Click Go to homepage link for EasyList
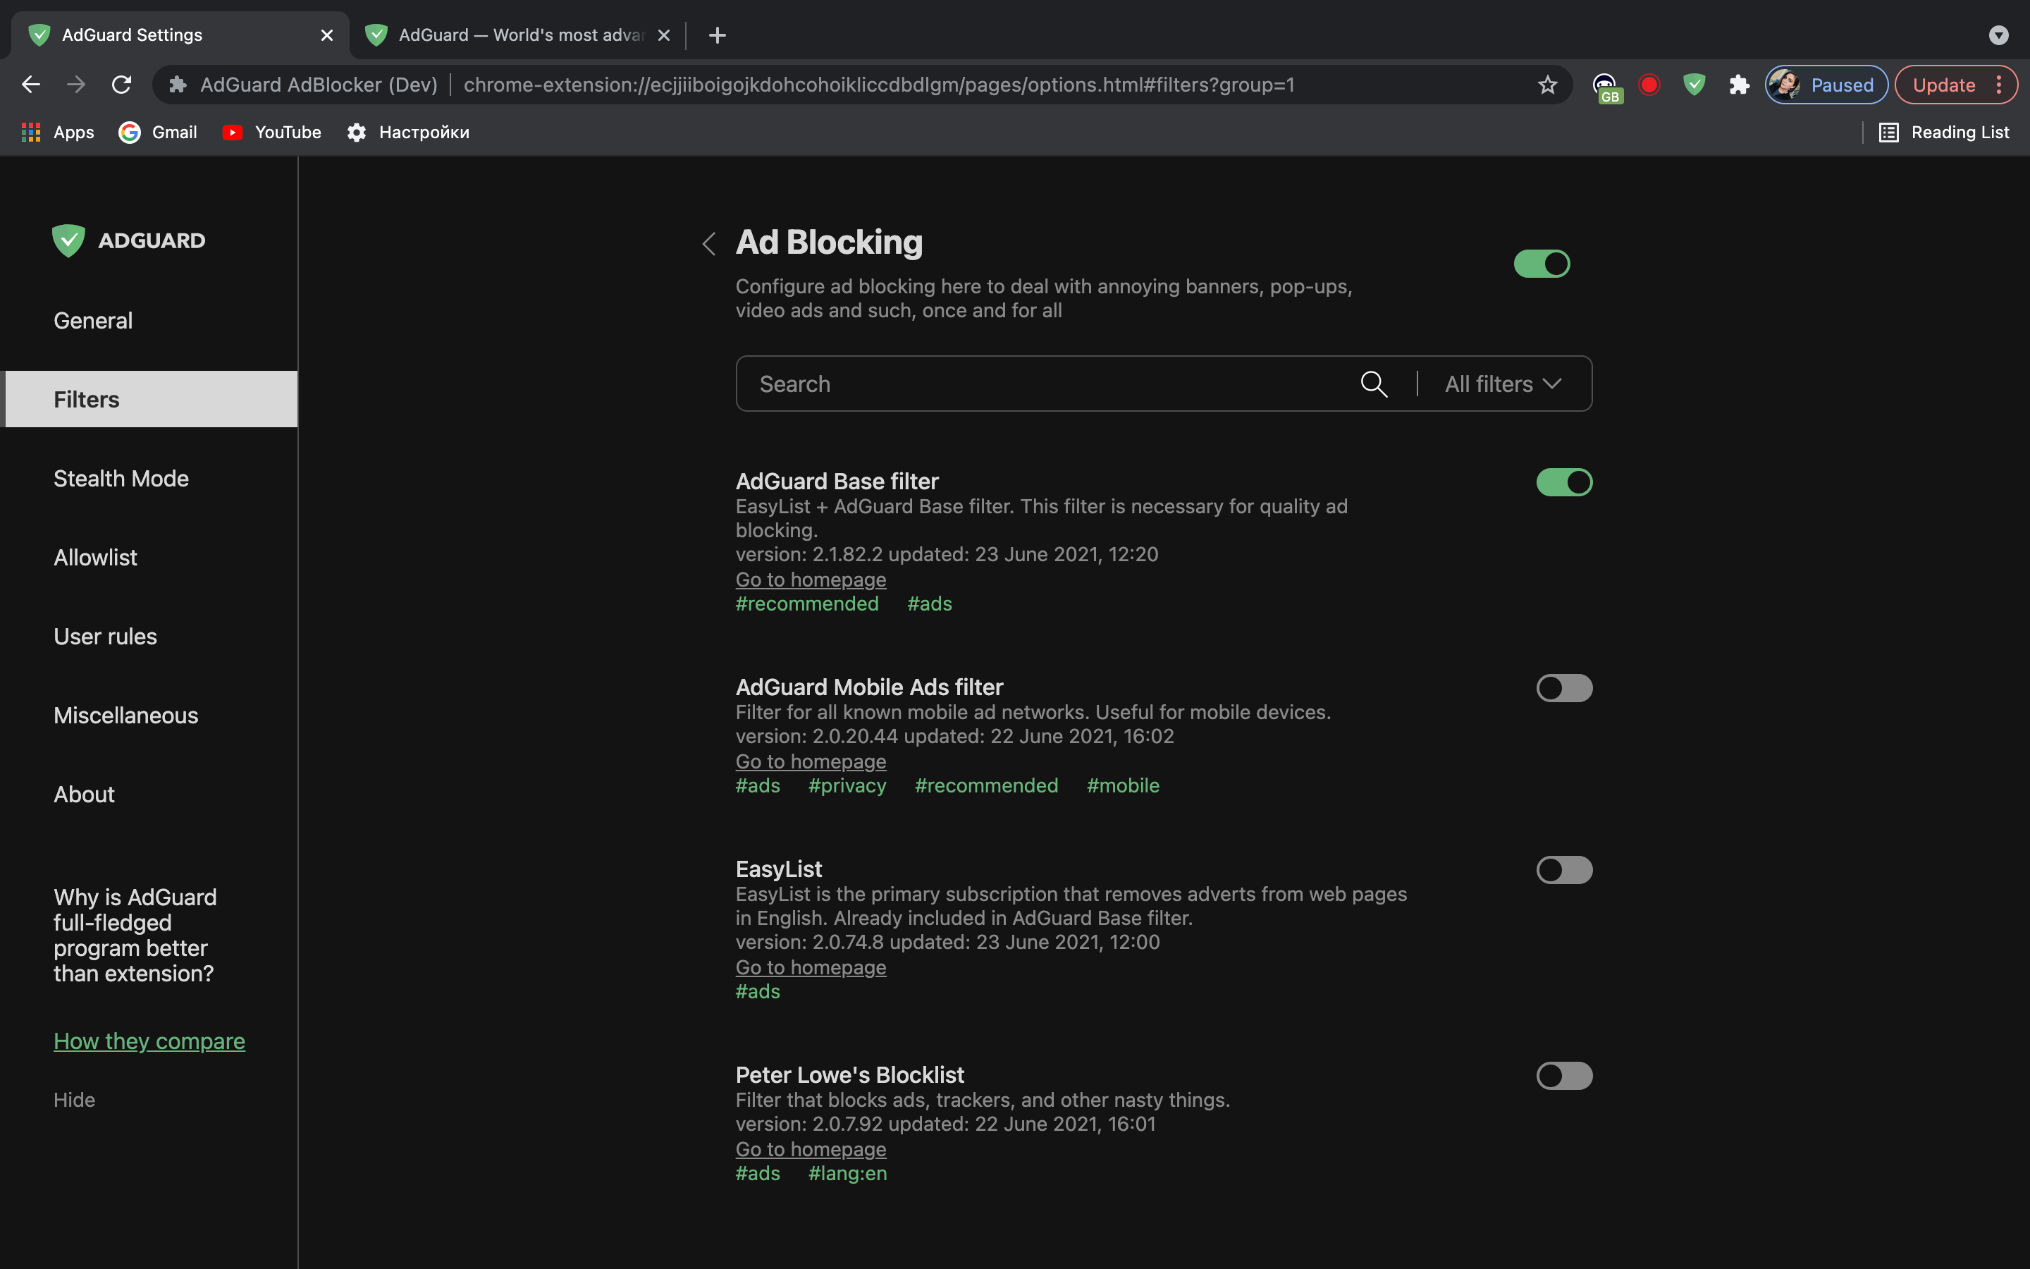Viewport: 2030px width, 1269px height. 811,968
